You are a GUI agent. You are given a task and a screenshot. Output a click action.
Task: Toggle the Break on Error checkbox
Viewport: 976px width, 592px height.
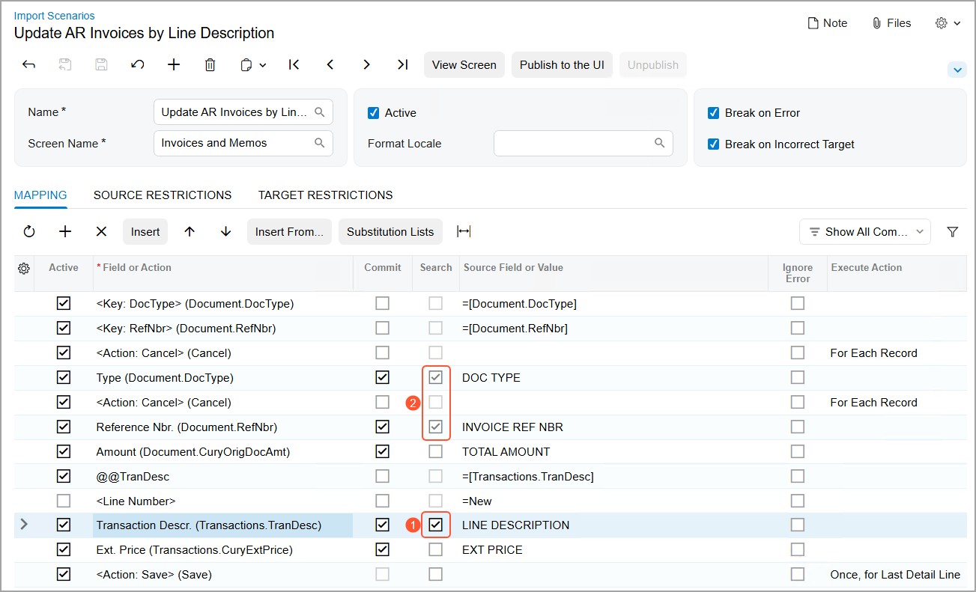tap(714, 113)
